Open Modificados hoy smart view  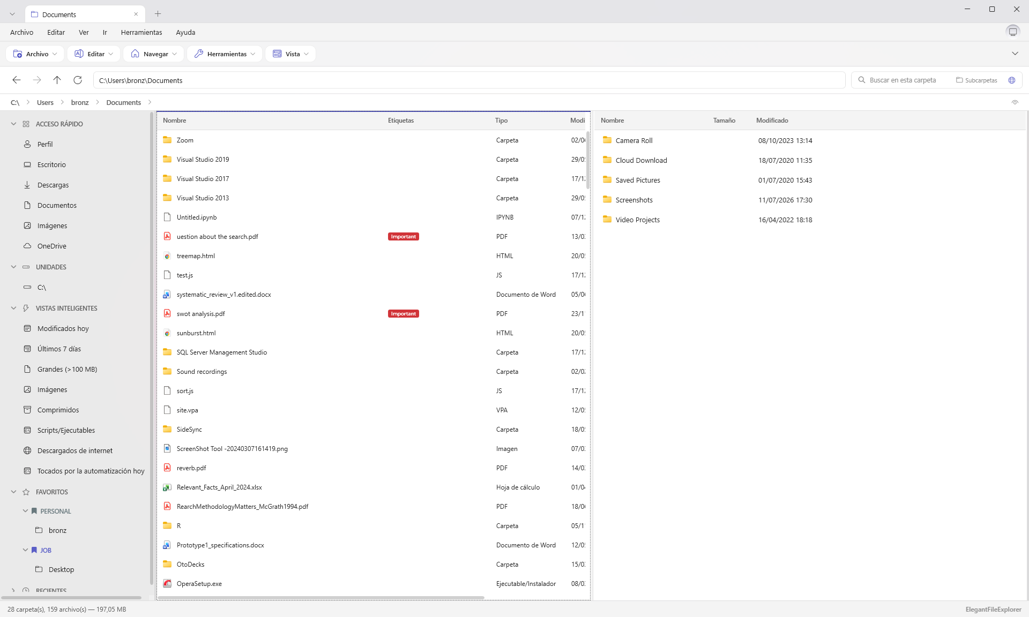(63, 328)
